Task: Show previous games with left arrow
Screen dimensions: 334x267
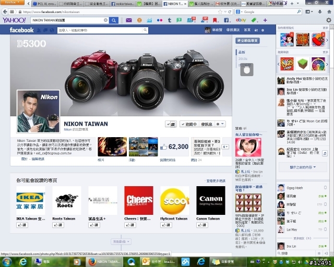Action: pyautogui.click(x=278, y=64)
